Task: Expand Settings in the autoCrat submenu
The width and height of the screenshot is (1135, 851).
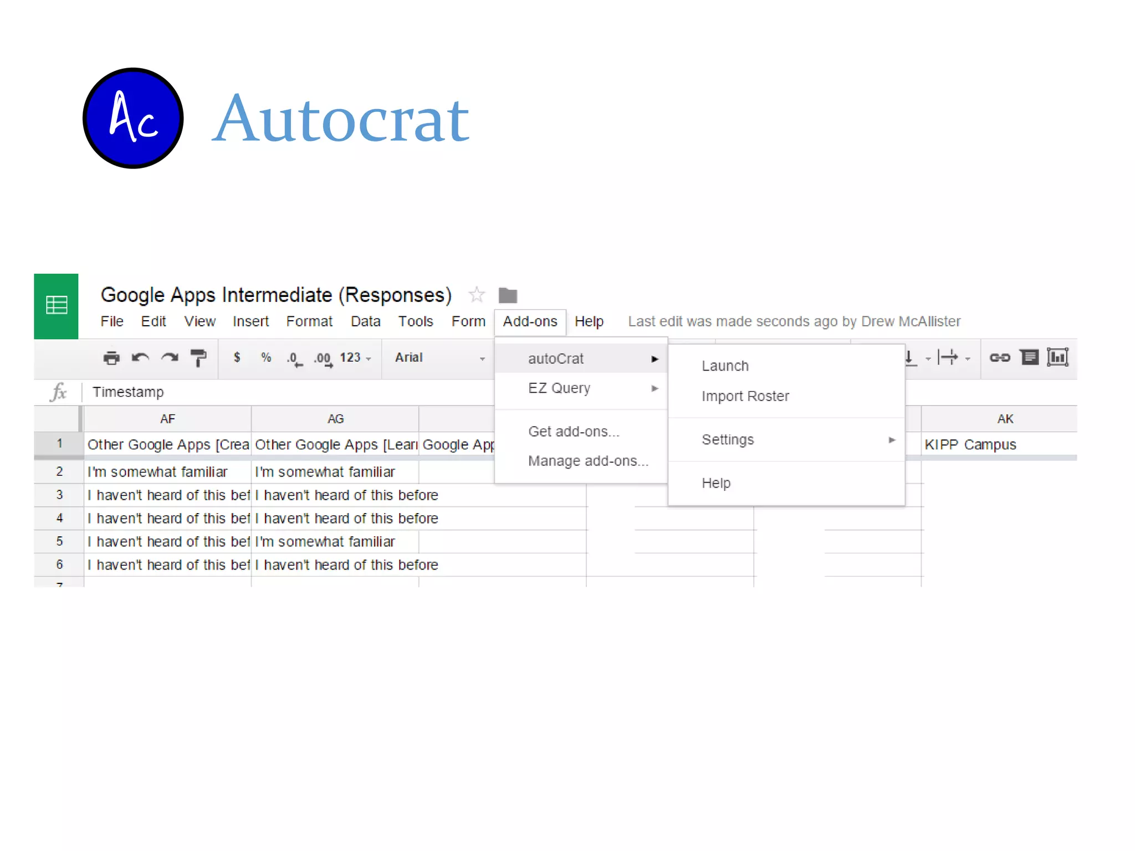Action: (786, 440)
